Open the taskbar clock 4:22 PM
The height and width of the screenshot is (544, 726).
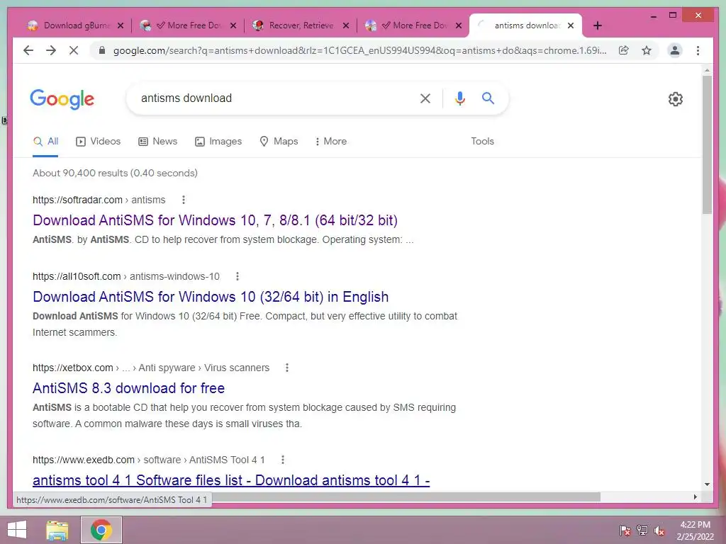coord(695,531)
